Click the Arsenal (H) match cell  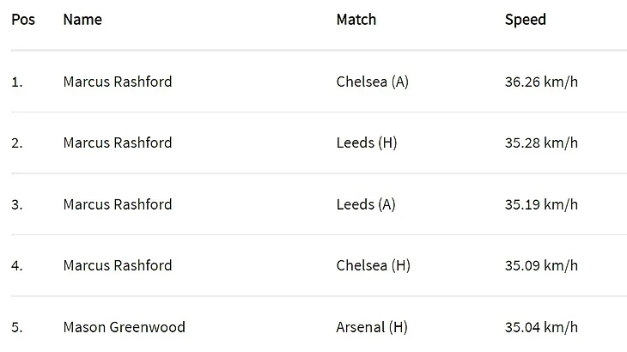pos(372,327)
